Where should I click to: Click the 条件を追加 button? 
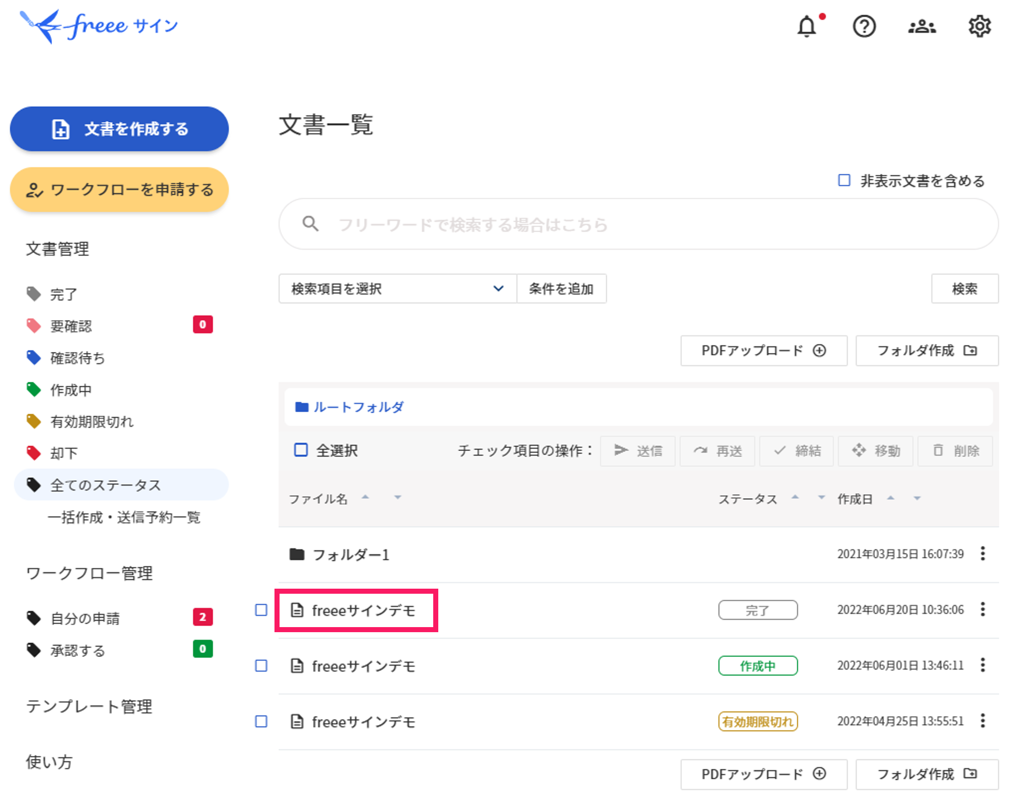(561, 289)
